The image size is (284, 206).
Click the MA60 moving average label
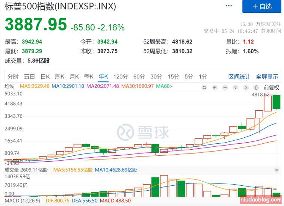pos(164,86)
